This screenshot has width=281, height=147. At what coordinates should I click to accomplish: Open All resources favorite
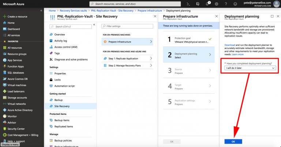tap(15, 48)
